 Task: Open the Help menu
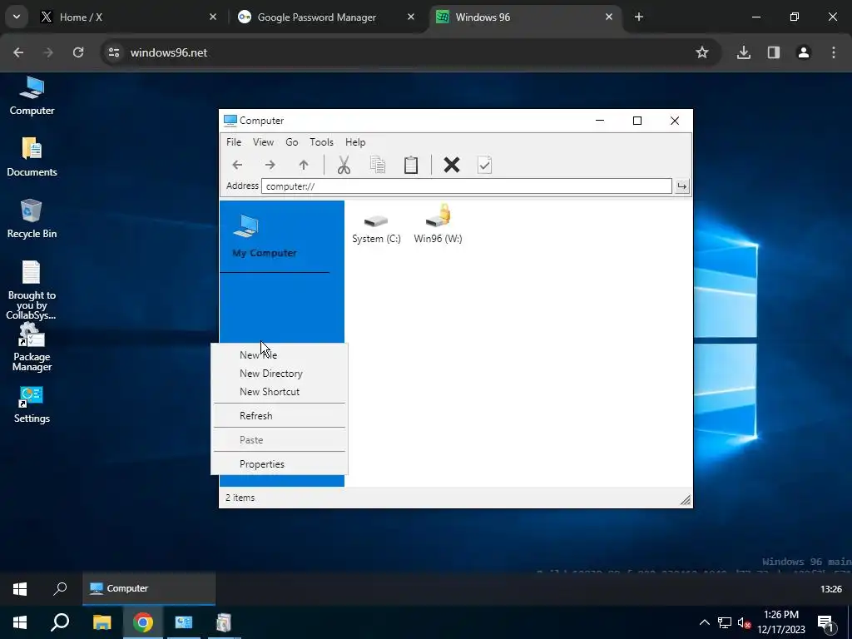coord(355,142)
